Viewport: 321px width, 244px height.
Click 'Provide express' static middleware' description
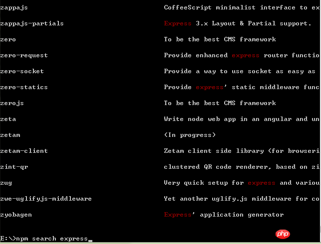(242, 87)
